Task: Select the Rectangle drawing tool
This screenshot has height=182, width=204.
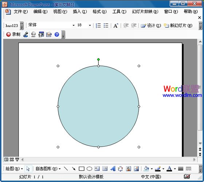Action: pos(82,169)
